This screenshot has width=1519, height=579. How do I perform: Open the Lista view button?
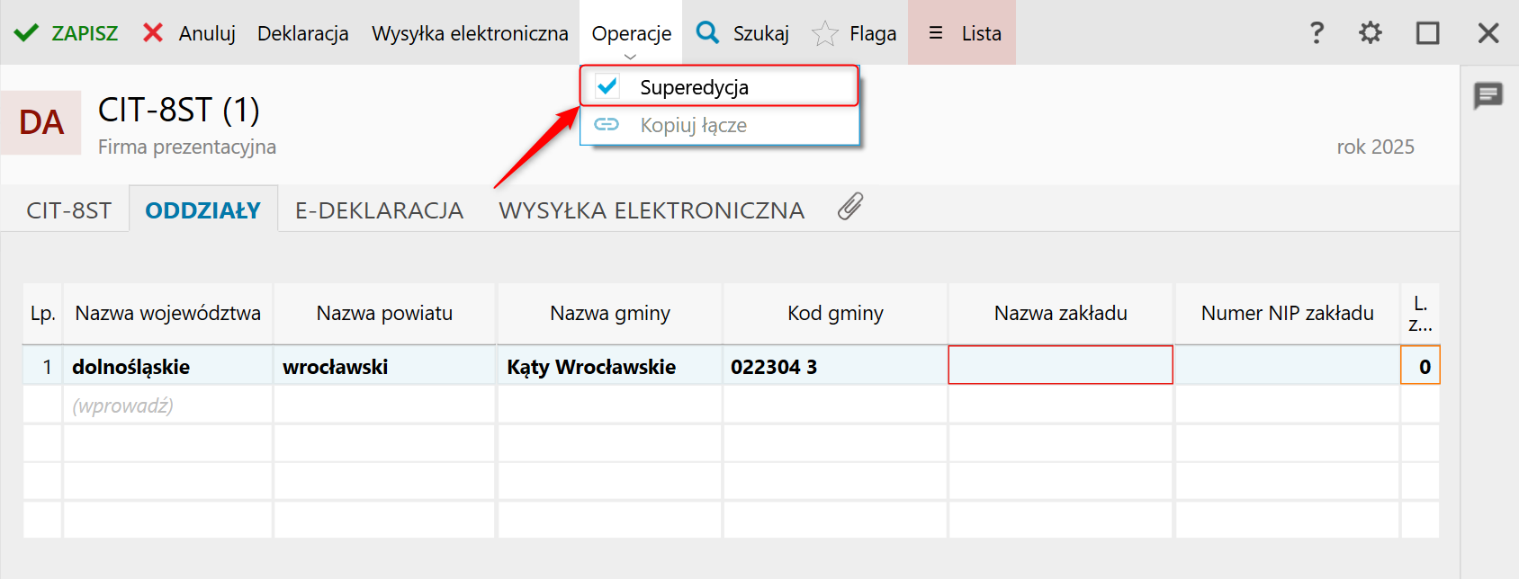(964, 33)
